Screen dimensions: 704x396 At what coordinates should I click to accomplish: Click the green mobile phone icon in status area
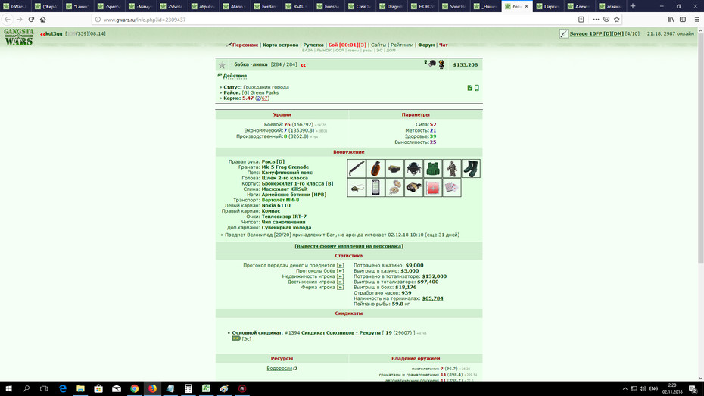click(477, 88)
